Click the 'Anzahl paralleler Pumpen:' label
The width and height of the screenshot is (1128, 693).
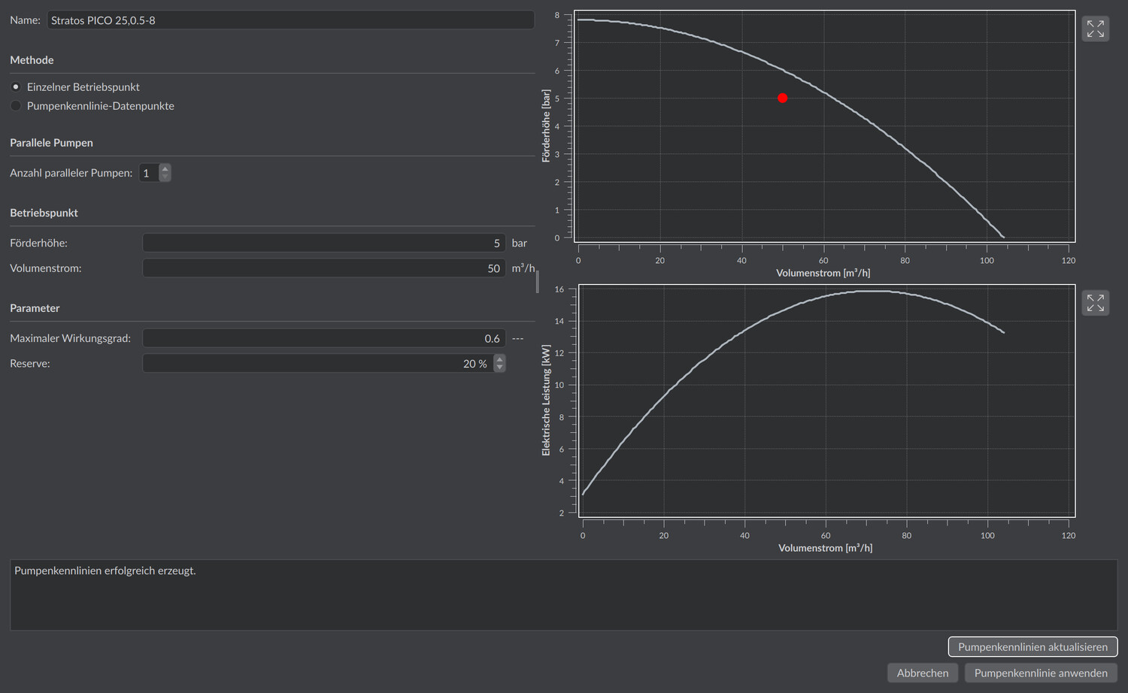(x=71, y=173)
